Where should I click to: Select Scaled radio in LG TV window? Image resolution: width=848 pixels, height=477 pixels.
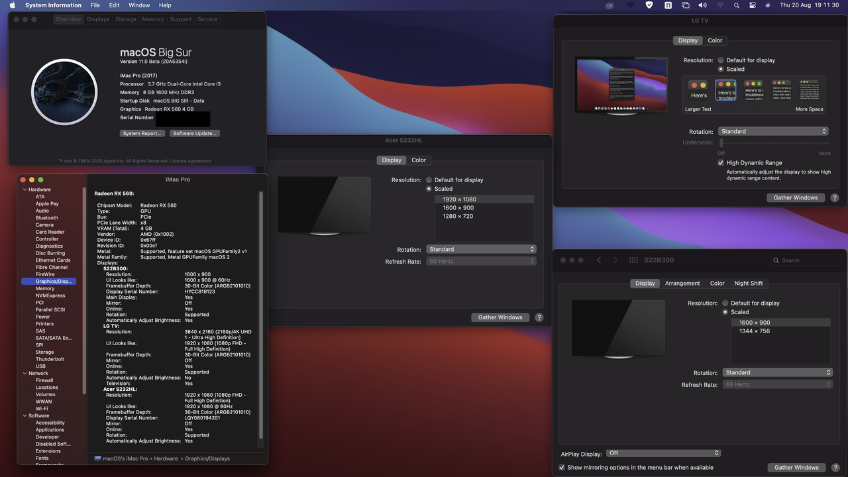pos(721,69)
